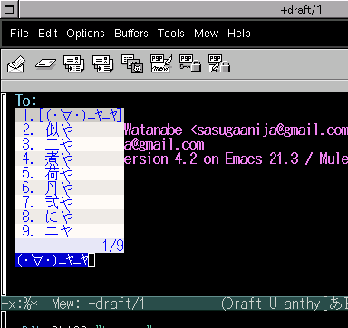Click the second stacked cards toolbar icon
The height and width of the screenshot is (328, 348).
coord(103,63)
